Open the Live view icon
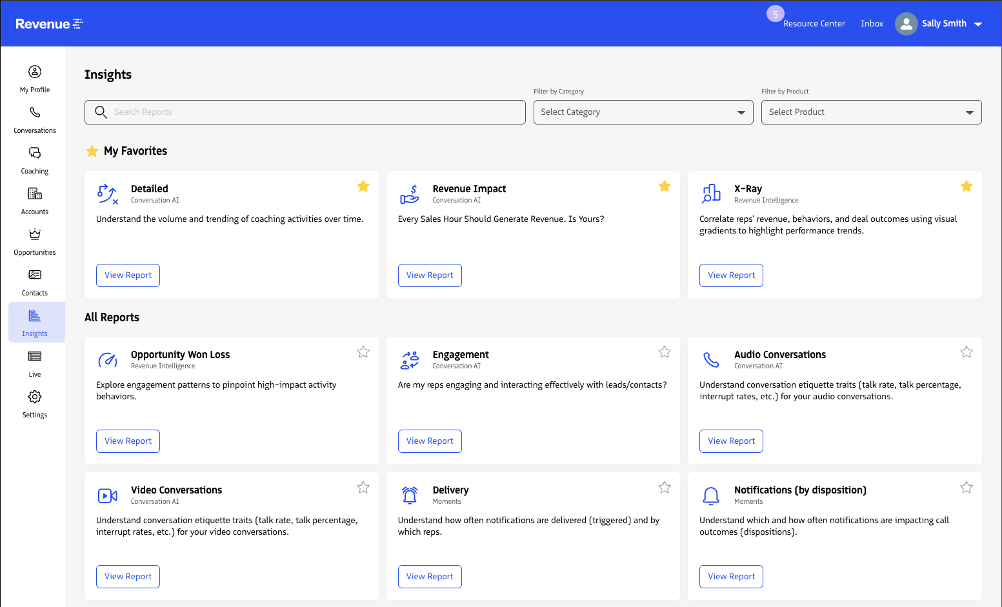 35,357
